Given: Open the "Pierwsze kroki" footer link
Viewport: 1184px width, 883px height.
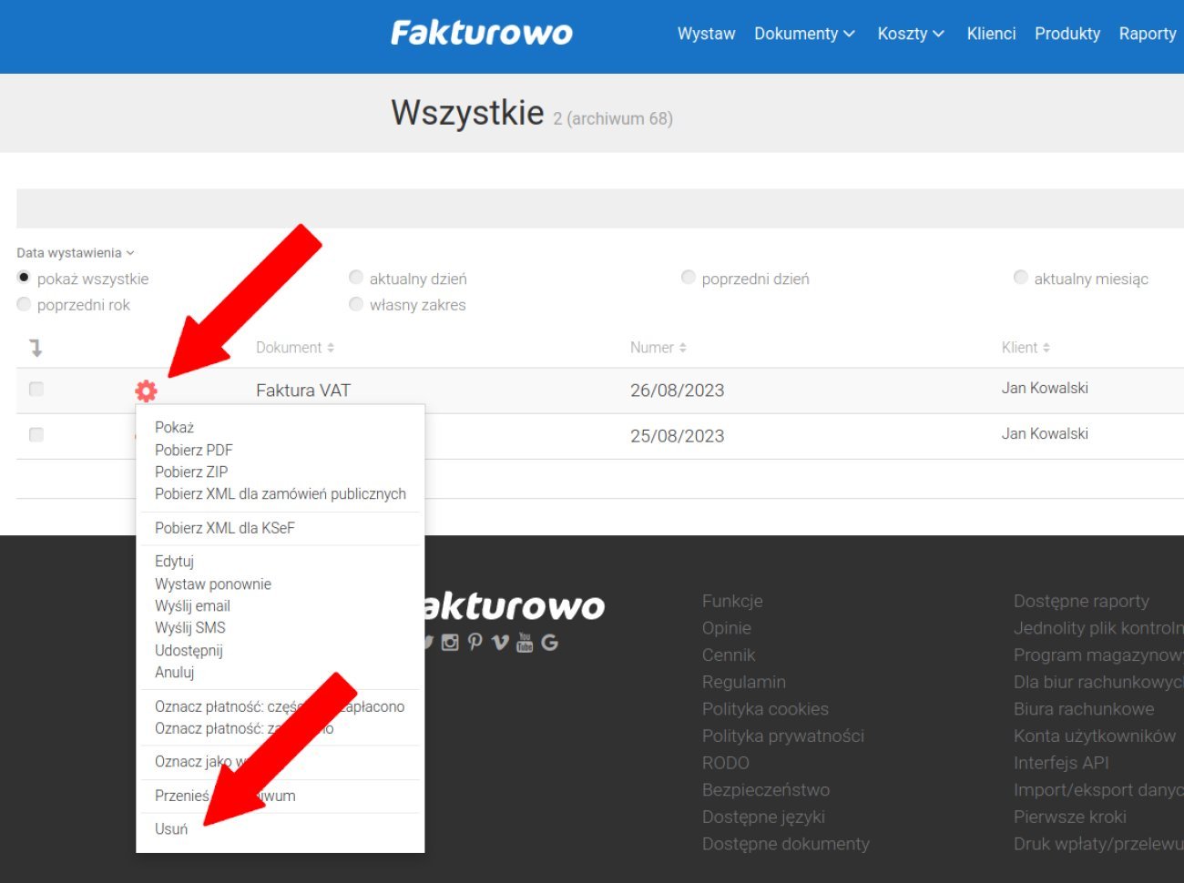Looking at the screenshot, I should click(1070, 817).
